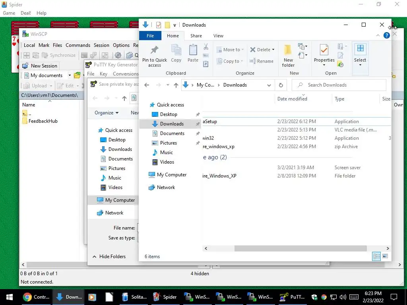
Task: Click the volume icon in system tray
Action: coord(343,297)
